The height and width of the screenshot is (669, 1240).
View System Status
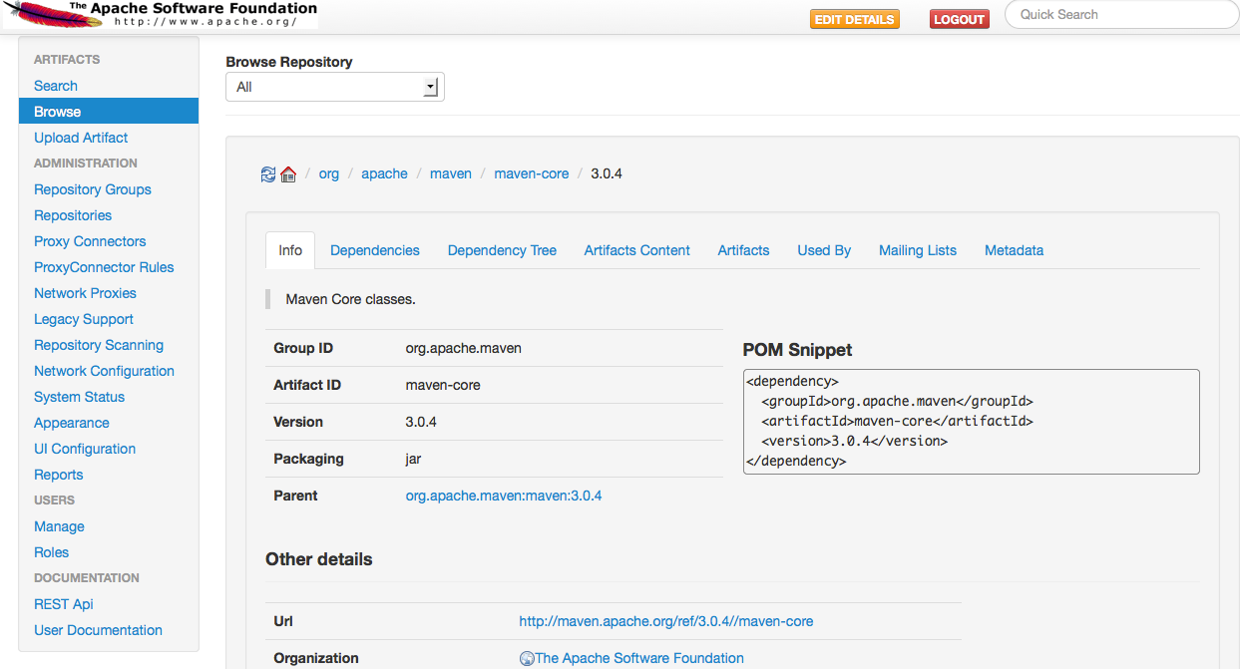tap(80, 397)
